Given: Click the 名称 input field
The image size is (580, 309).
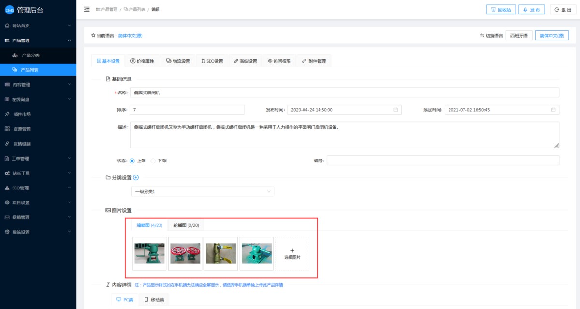Looking at the screenshot, I should [x=345, y=93].
